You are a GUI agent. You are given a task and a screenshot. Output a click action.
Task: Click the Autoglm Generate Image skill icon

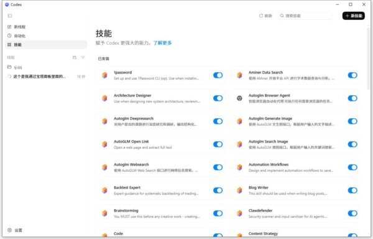pos(239,121)
